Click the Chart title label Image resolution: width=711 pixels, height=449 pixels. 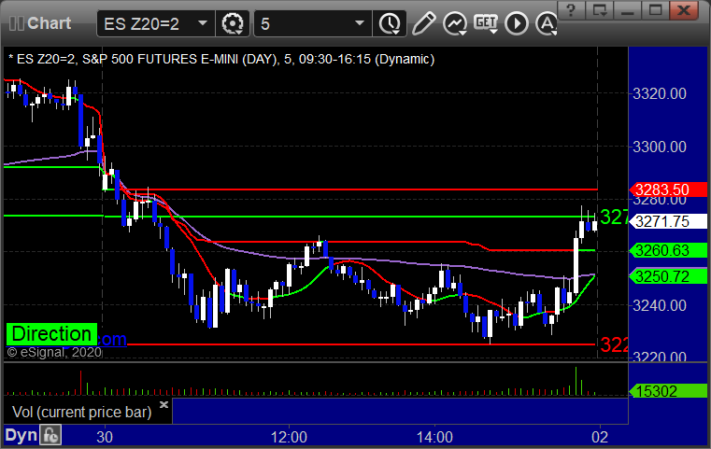49,23
